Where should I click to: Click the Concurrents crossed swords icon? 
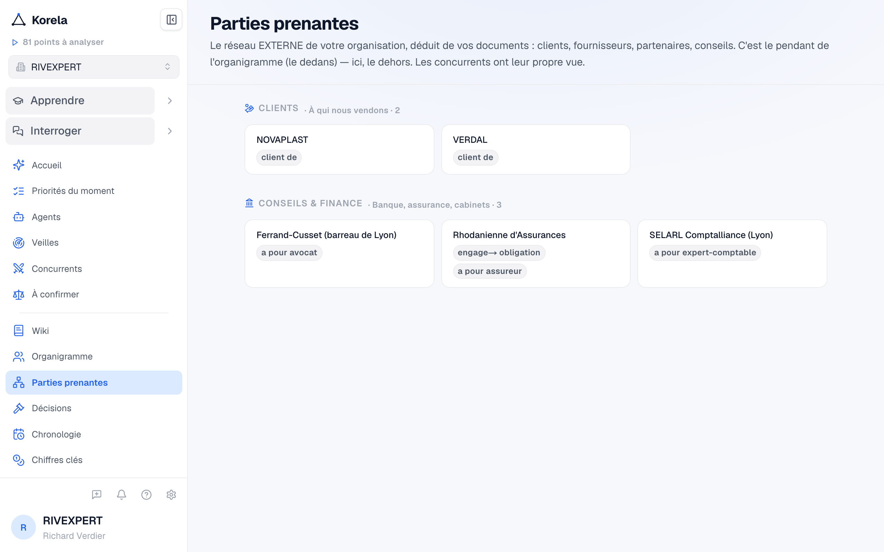pyautogui.click(x=19, y=269)
